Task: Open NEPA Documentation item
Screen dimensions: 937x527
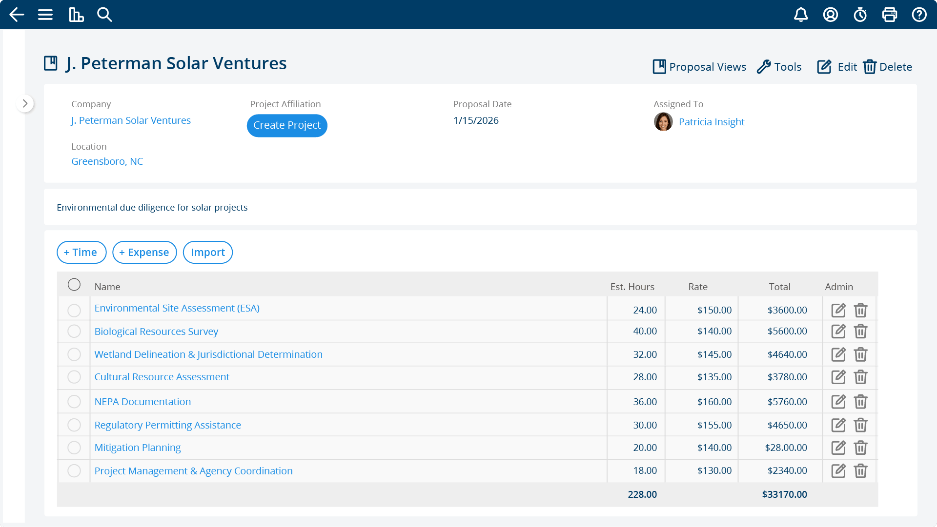Action: point(143,402)
